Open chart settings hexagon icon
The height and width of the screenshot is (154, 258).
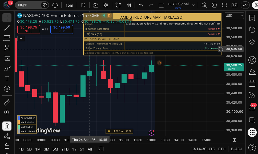(214, 5)
